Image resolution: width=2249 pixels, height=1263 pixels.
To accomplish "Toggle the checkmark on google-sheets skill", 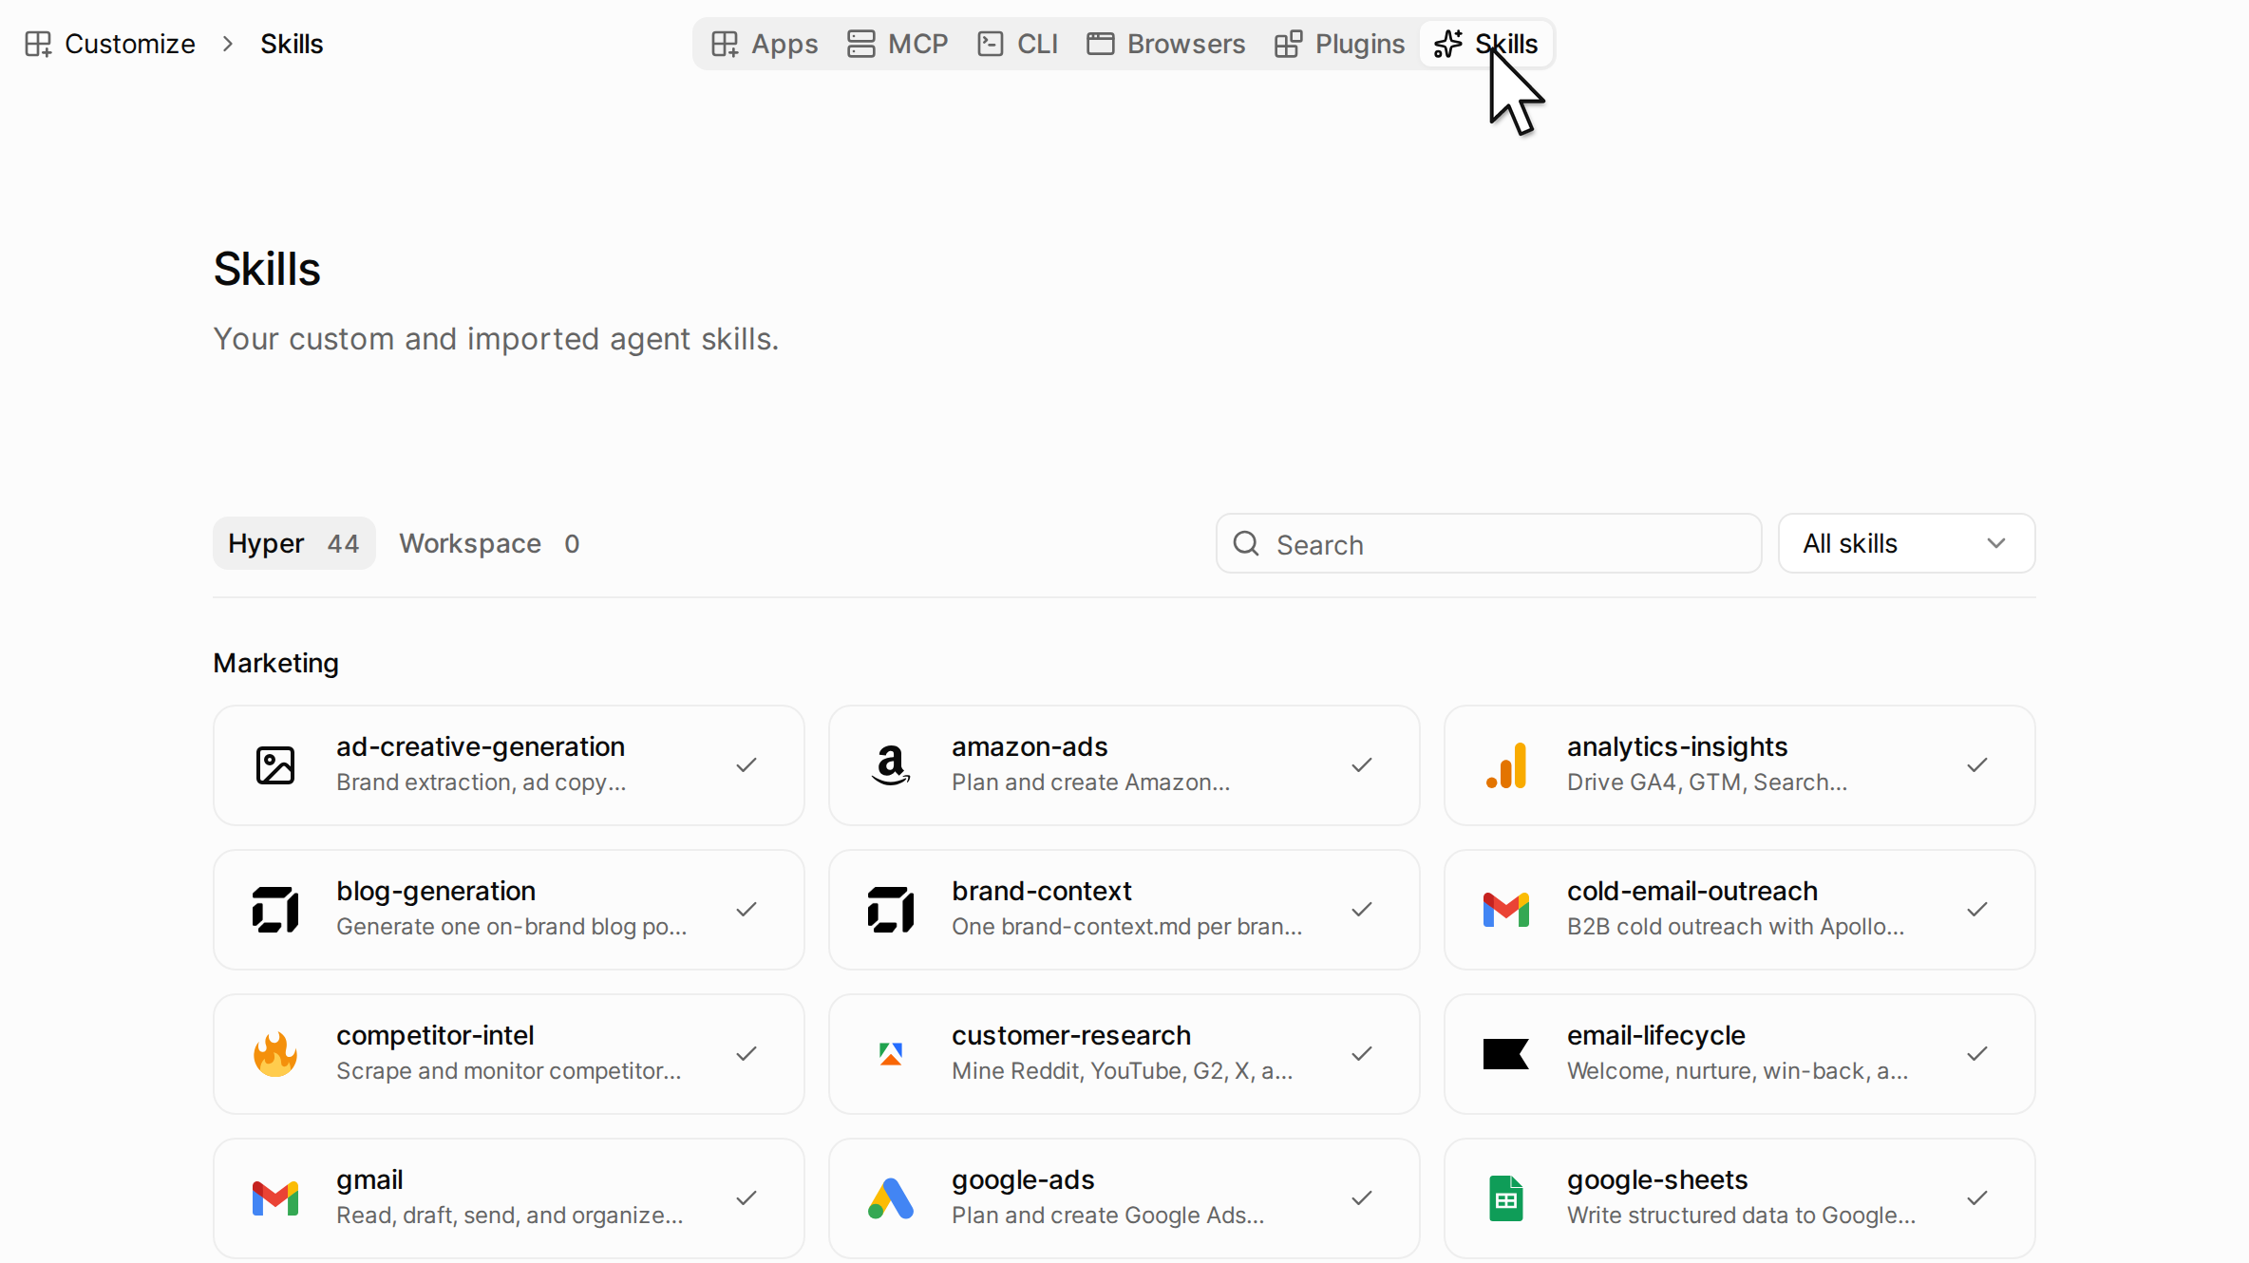I will (1977, 1198).
